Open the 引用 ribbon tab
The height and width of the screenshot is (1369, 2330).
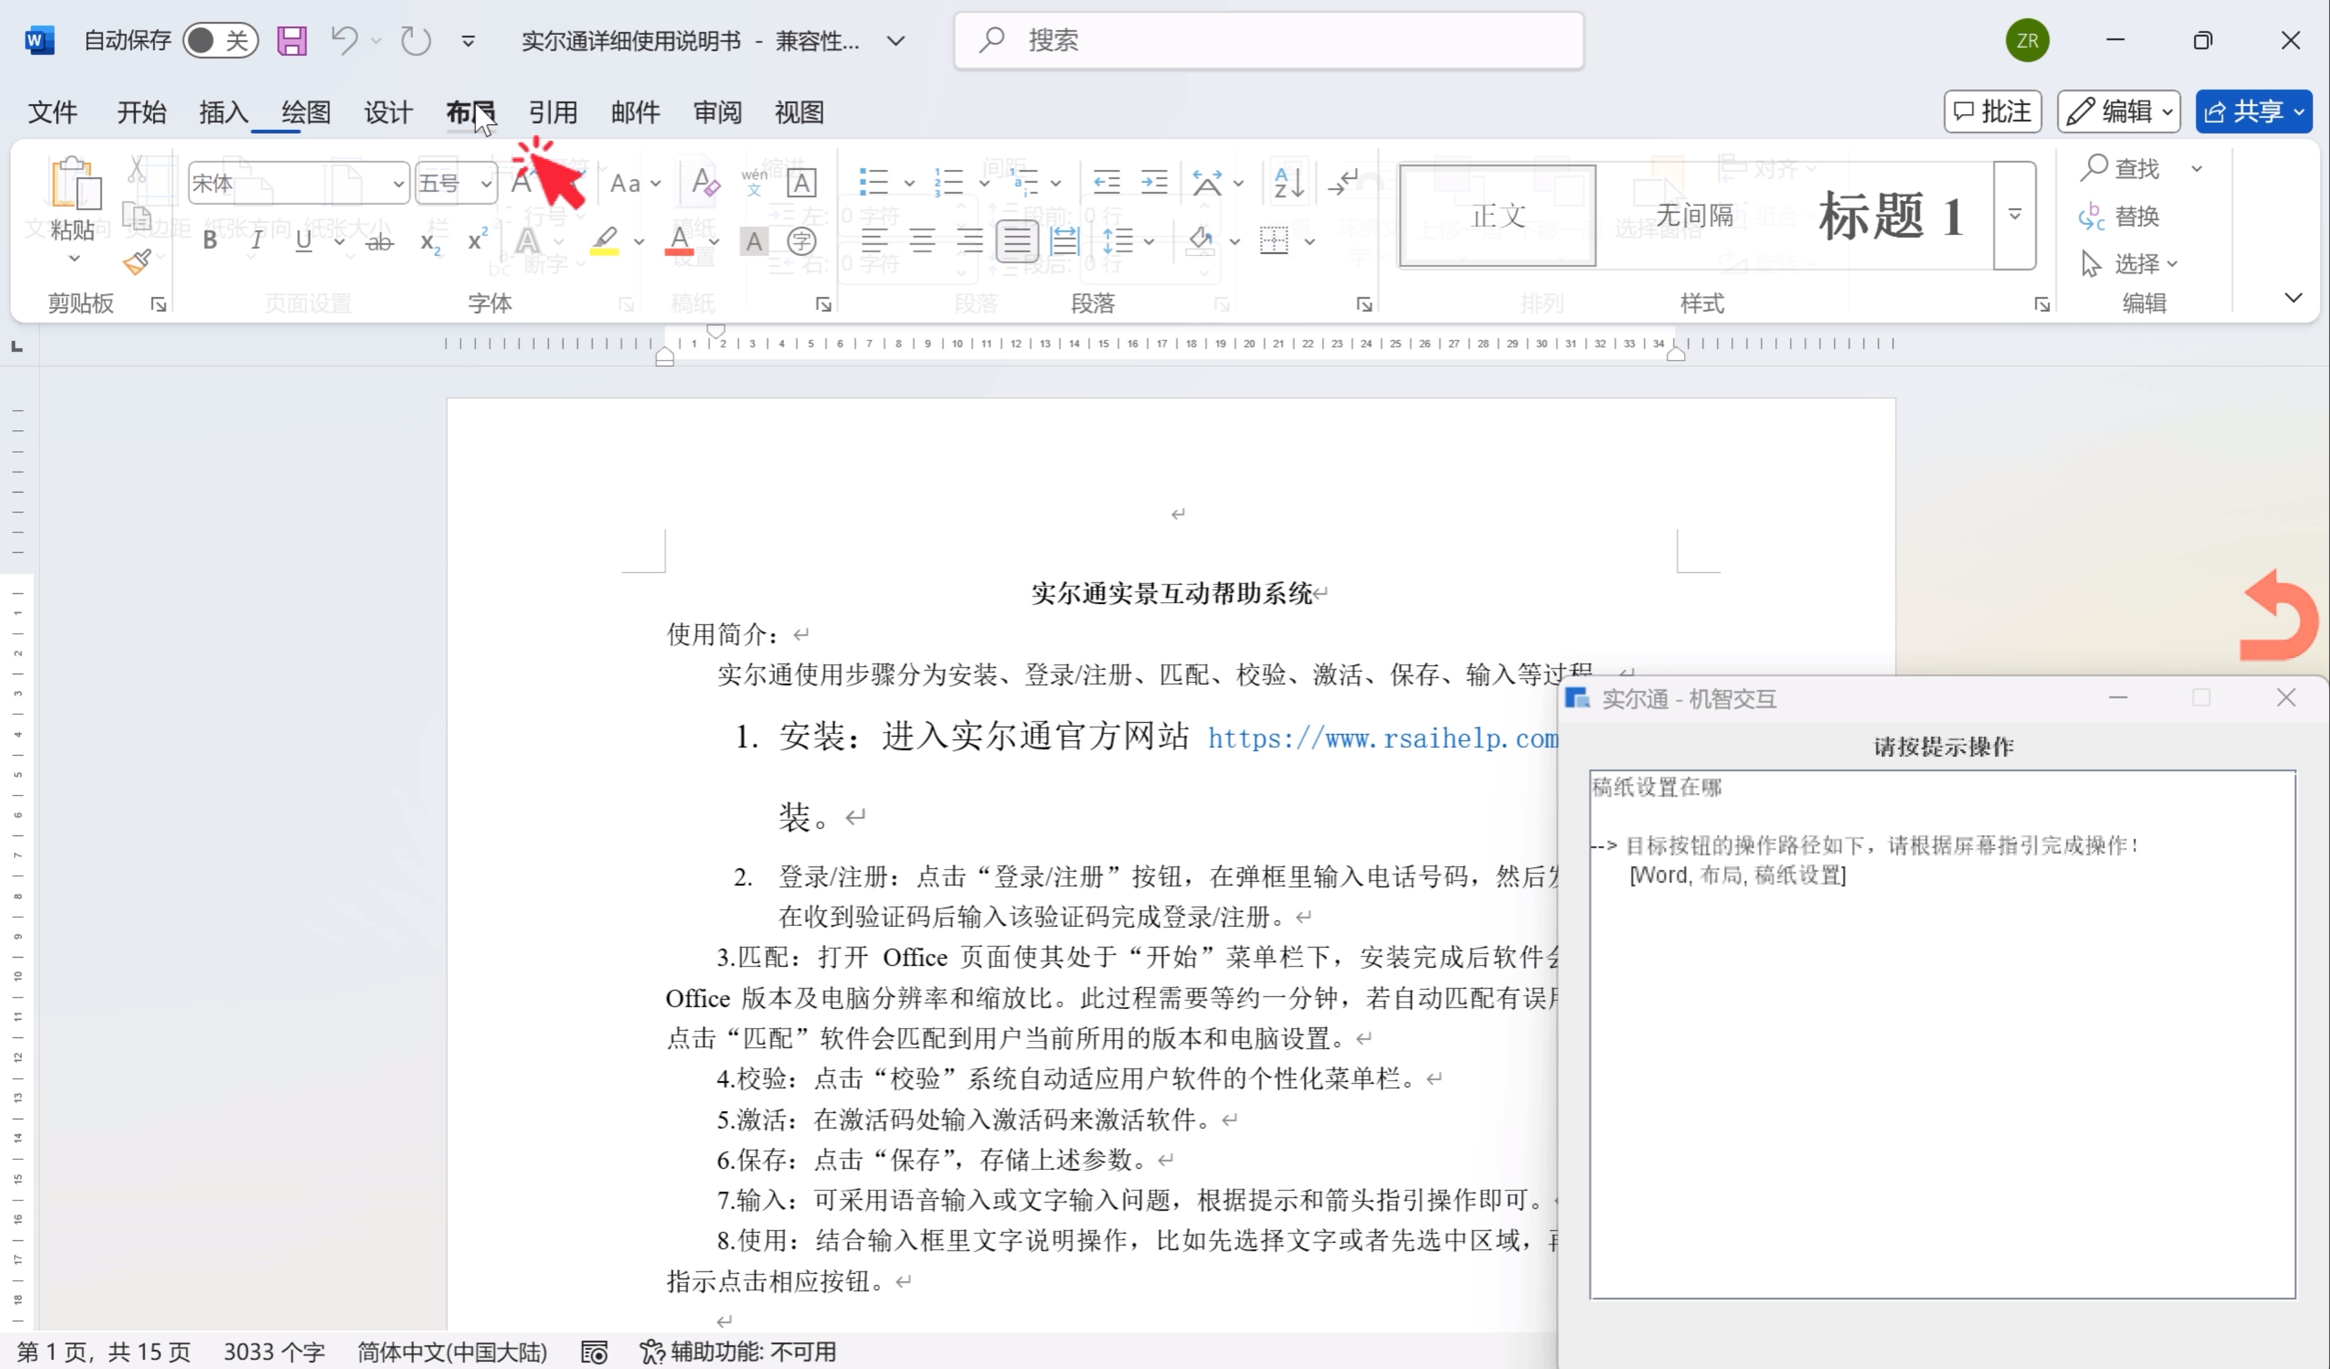[552, 113]
